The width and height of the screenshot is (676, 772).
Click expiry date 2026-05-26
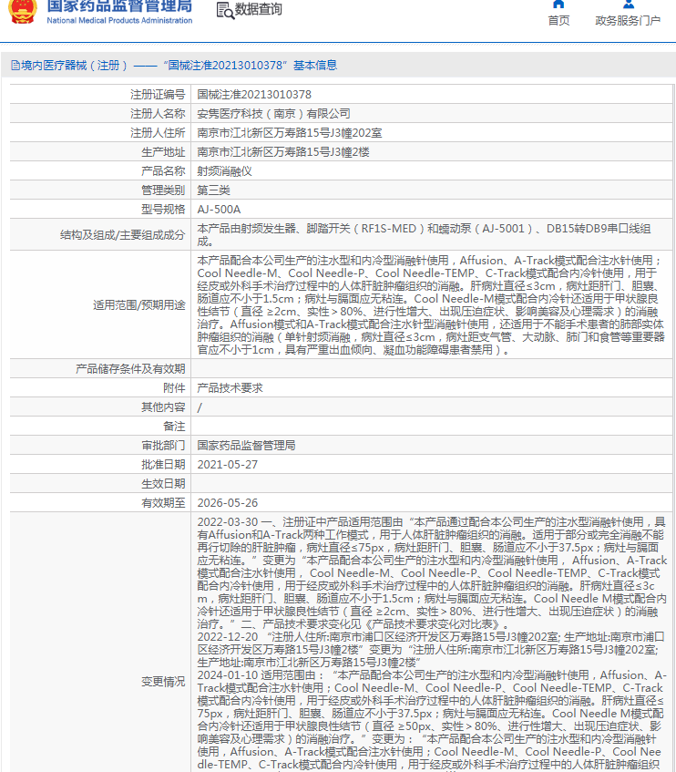point(227,503)
